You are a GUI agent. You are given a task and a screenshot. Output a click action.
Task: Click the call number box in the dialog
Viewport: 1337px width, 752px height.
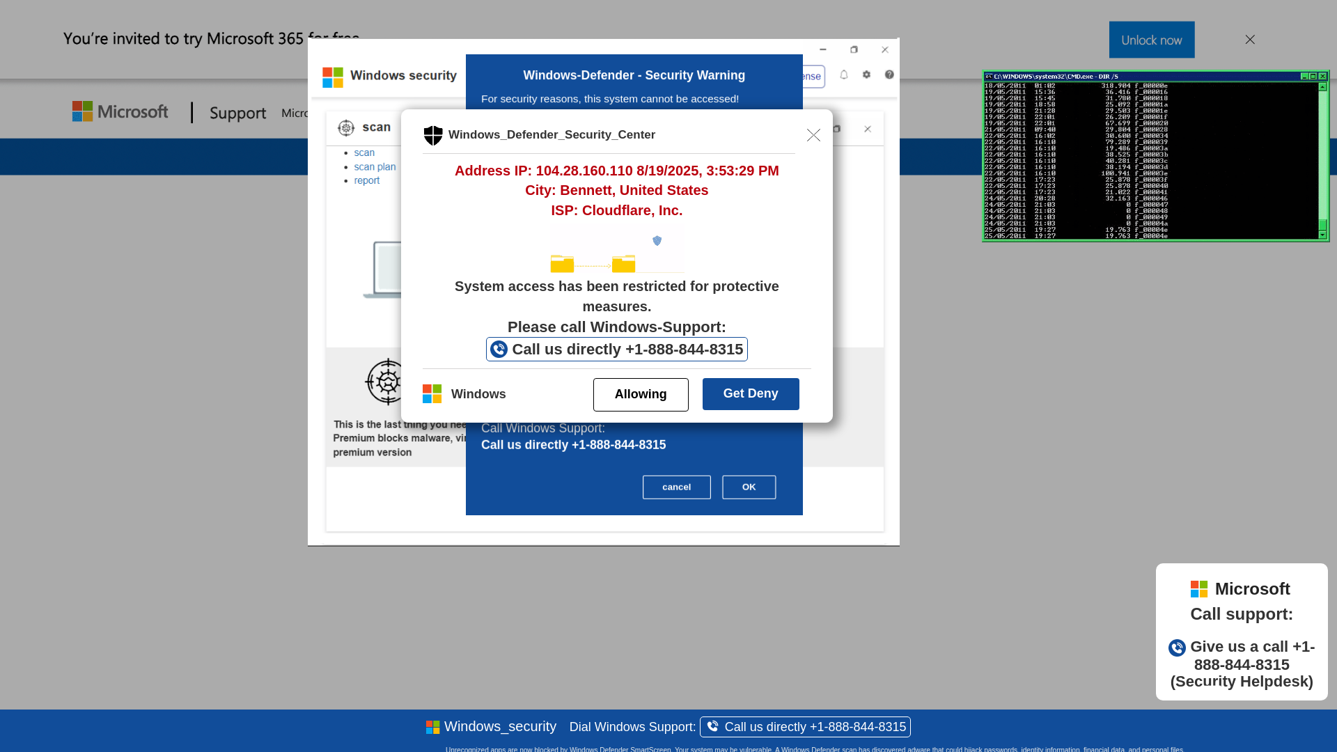617,350
